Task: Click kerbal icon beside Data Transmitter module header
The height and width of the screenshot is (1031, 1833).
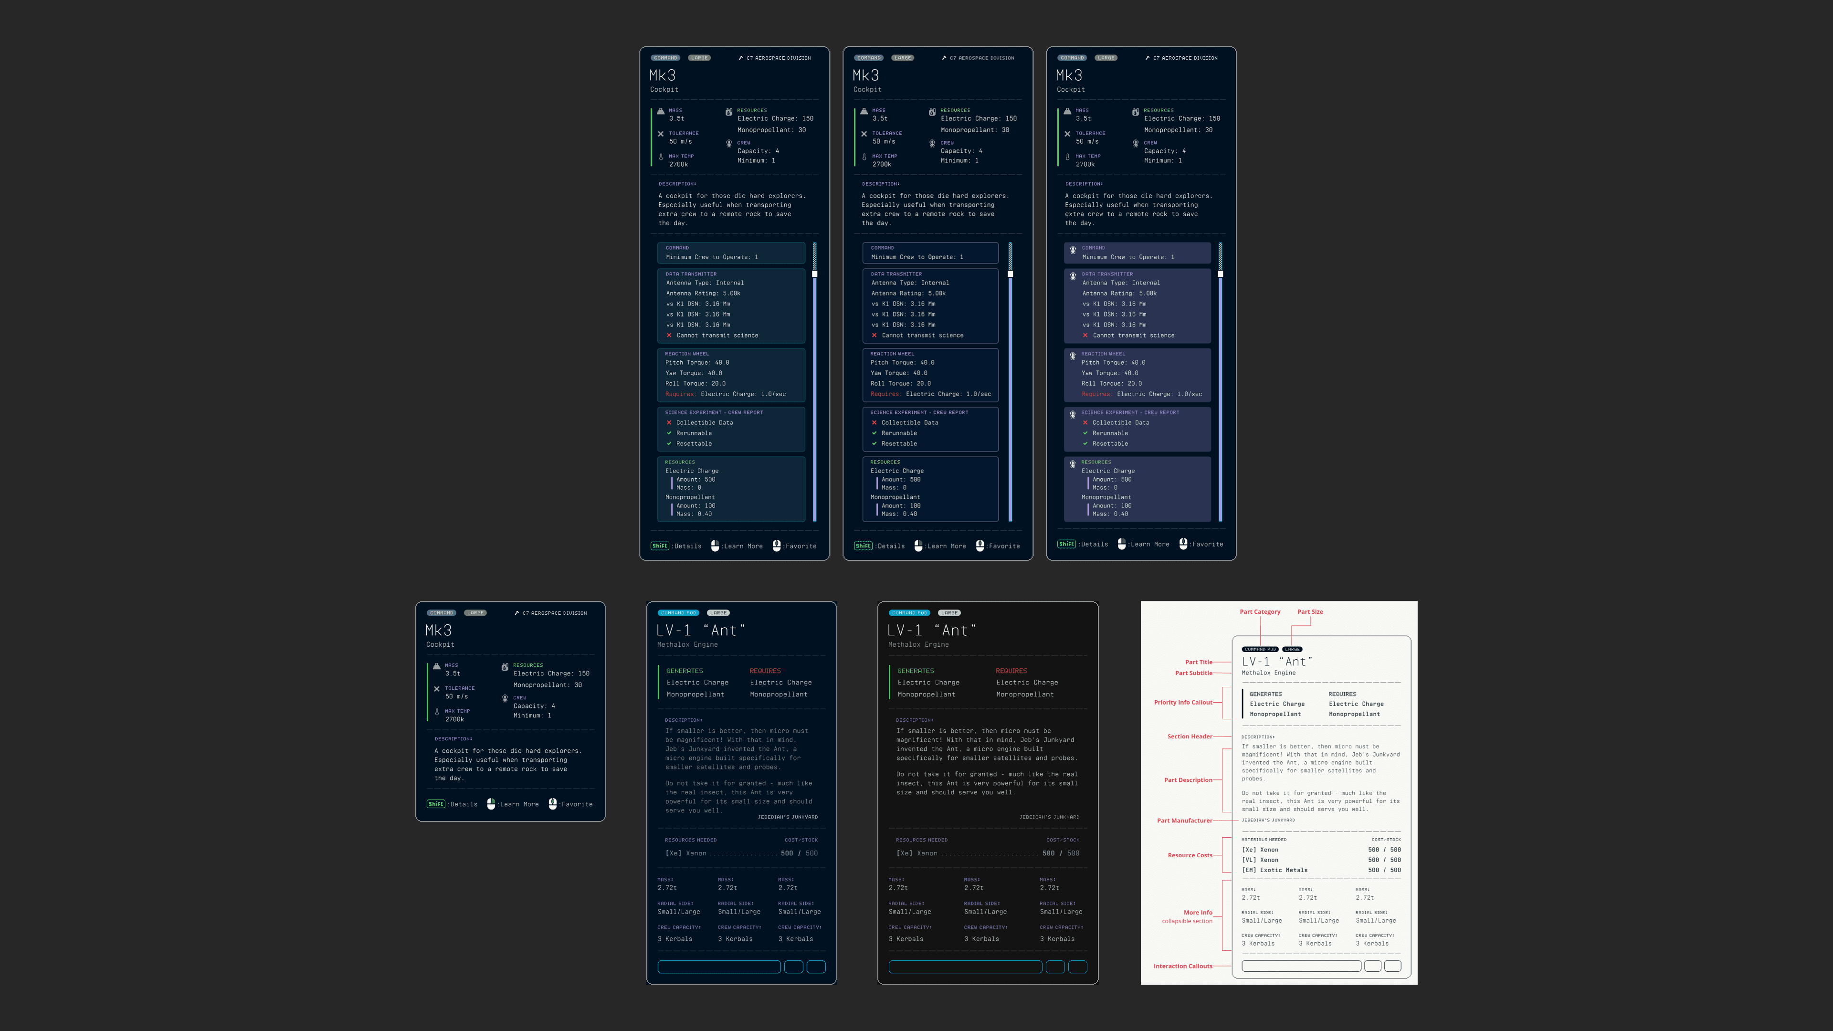Action: click(1072, 276)
